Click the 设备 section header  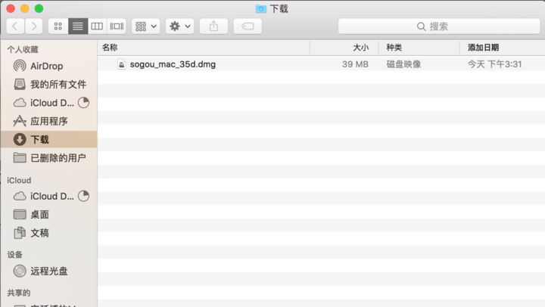[14, 255]
